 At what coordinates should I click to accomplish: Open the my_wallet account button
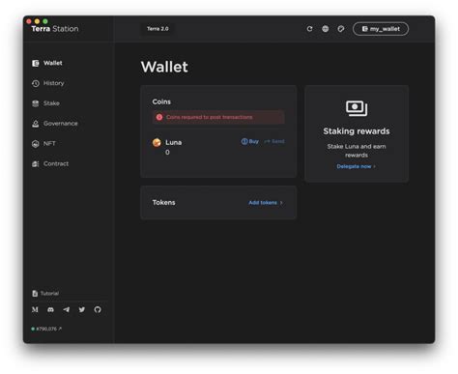[381, 29]
